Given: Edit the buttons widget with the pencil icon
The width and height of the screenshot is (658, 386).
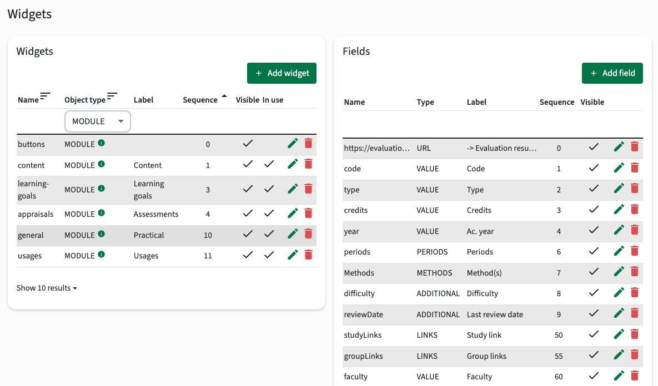Looking at the screenshot, I should point(293,143).
